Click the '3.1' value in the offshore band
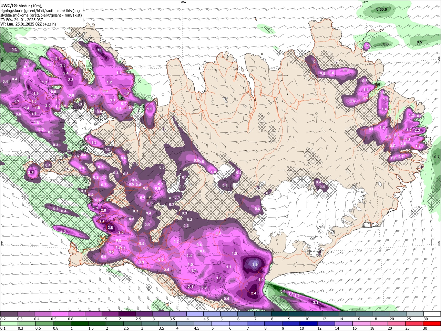This screenshot has width=441, height=331. [x=316, y=302]
